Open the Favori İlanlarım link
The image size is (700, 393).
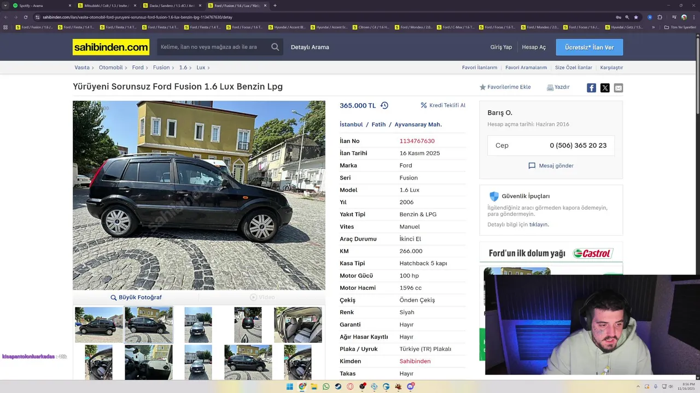(480, 68)
